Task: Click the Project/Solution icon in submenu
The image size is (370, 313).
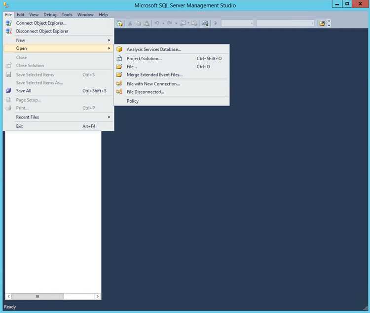Action: [x=119, y=58]
